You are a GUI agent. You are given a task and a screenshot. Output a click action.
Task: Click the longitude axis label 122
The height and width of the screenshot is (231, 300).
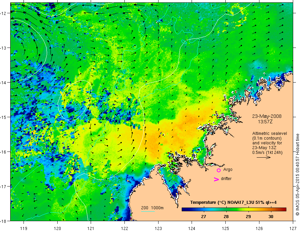[124, 228]
